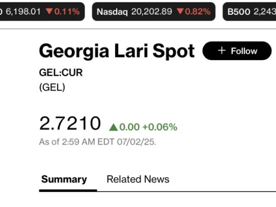
Task: Click the 2.7210 price value
Action: tap(70, 123)
